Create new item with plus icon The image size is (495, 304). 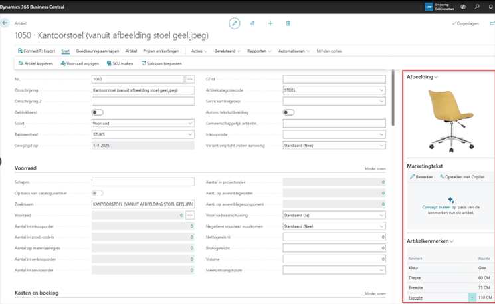pos(270,23)
